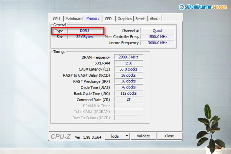
Task: Click the 112 clocks tRC value
Action: click(128, 93)
